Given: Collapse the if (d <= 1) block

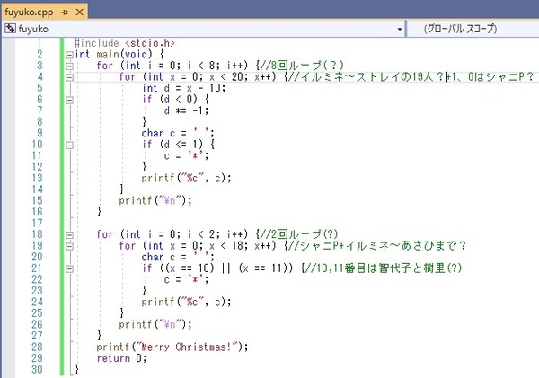Looking at the screenshot, I should (x=69, y=145).
